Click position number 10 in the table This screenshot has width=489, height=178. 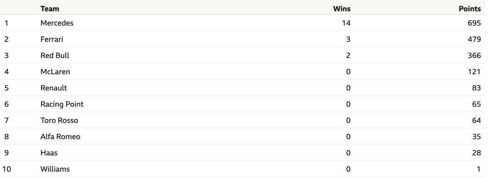[6, 169]
